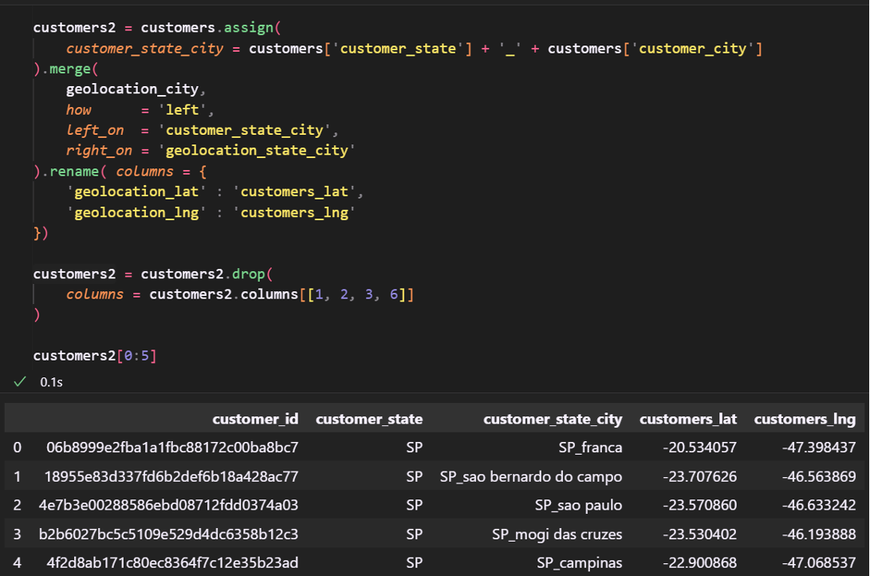The height and width of the screenshot is (576, 870).
Task: Click on geolocation_city argument in code
Action: pos(132,89)
